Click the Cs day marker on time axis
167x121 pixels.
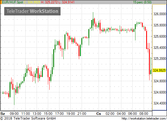coord(99,114)
